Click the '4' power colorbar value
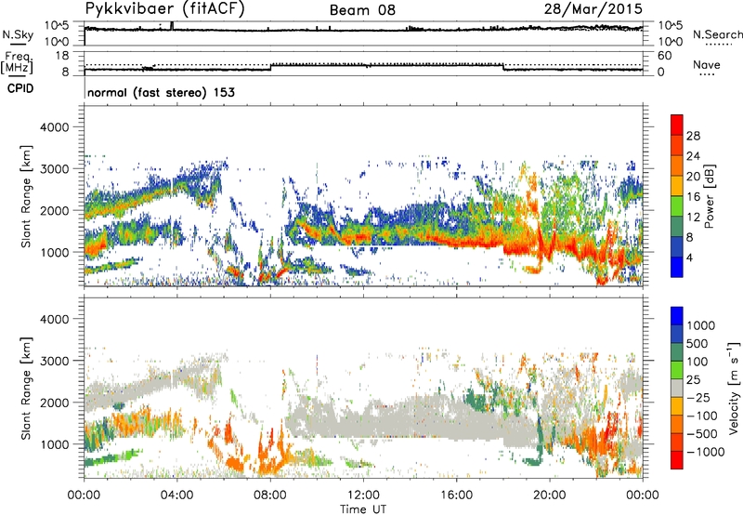743x515 pixels. click(x=689, y=257)
